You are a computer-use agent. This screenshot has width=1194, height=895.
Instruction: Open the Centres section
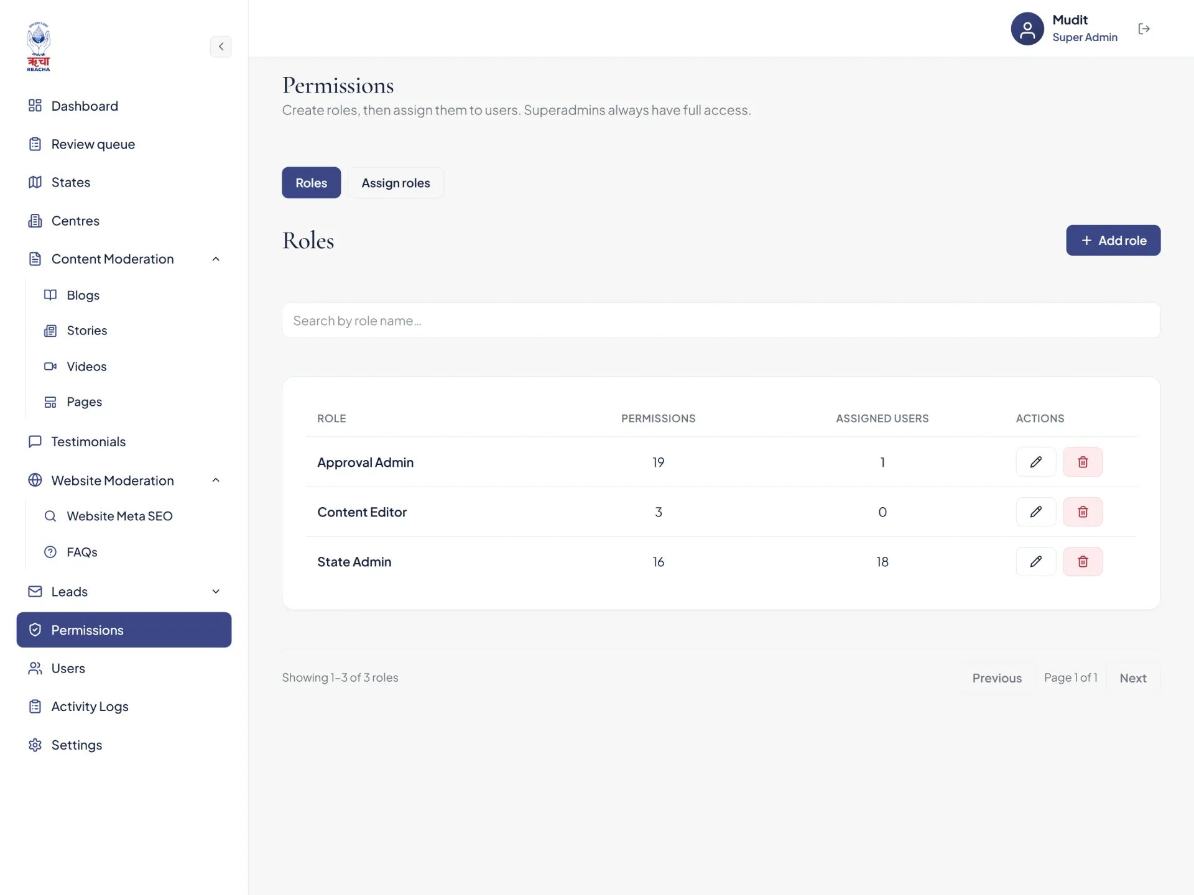tap(124, 221)
